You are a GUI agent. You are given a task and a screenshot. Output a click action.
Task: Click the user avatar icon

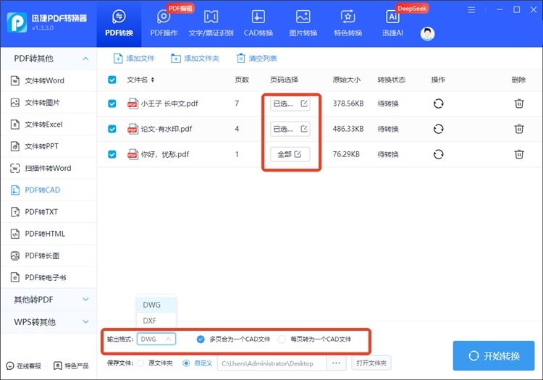[x=427, y=33]
